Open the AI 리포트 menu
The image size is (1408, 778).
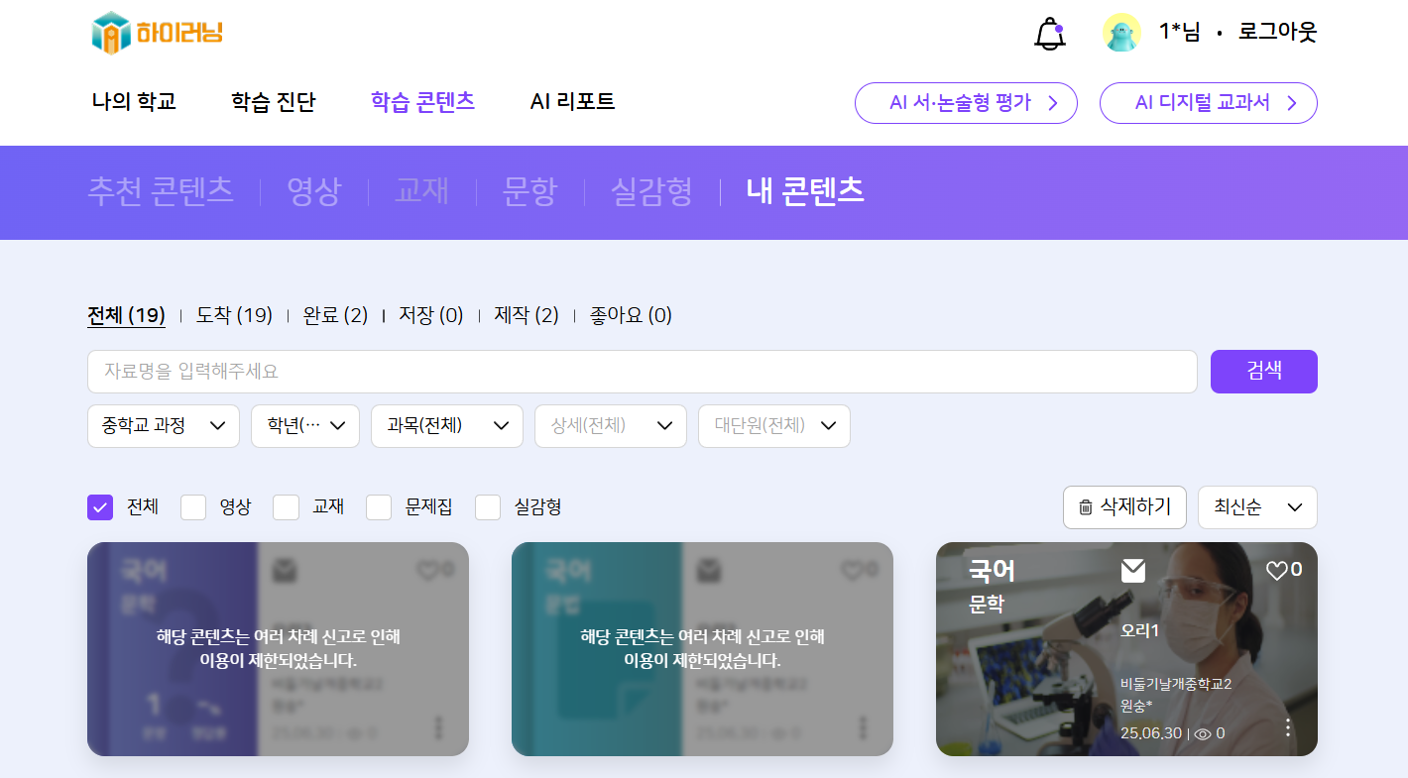572,101
